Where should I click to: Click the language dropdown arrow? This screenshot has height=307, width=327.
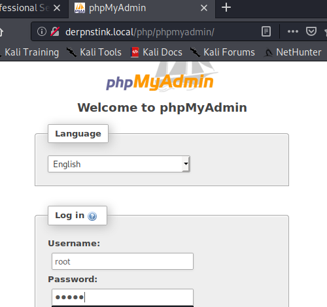(x=186, y=164)
